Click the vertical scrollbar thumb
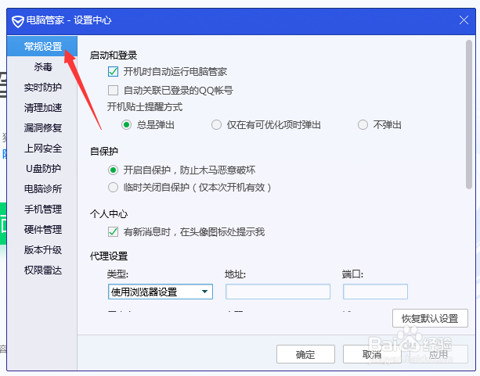The height and width of the screenshot is (376, 480). (469, 115)
